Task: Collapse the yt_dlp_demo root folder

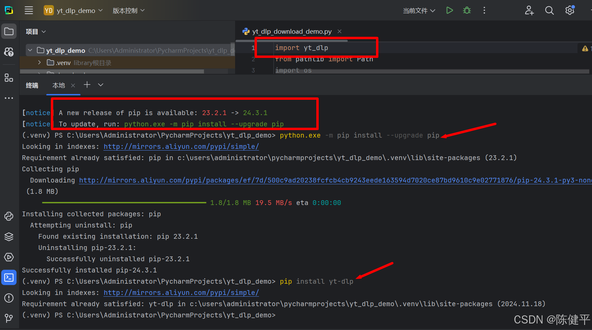Action: [30, 50]
